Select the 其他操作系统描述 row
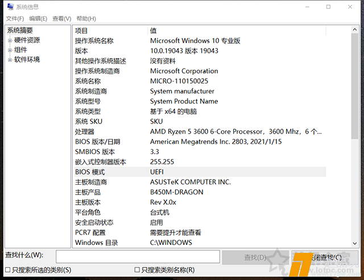 point(200,61)
